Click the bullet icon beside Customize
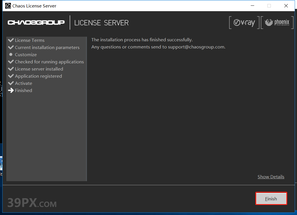Screen dimensions: 297x215 [x=11, y=54]
